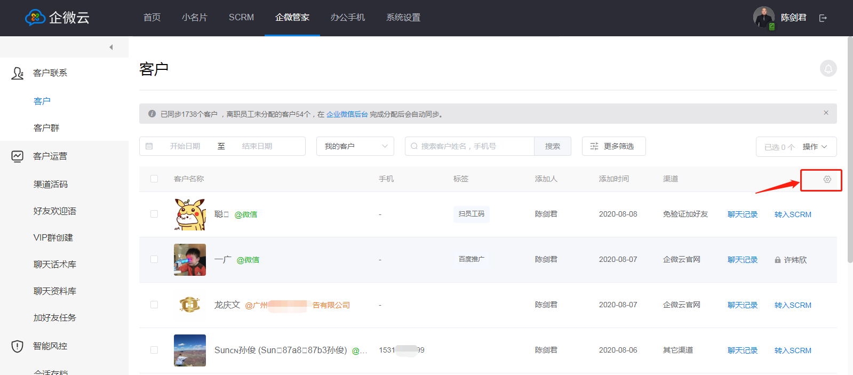Click the 智能风控 shield icon
This screenshot has width=853, height=375.
[x=18, y=346]
